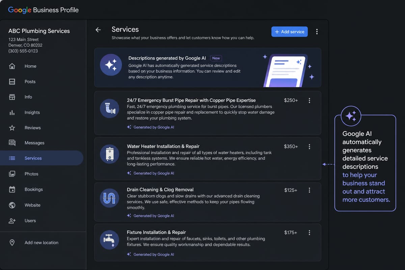Click the 123 Main Street address line
Viewport: 405px width, 270px height.
pos(24,39)
